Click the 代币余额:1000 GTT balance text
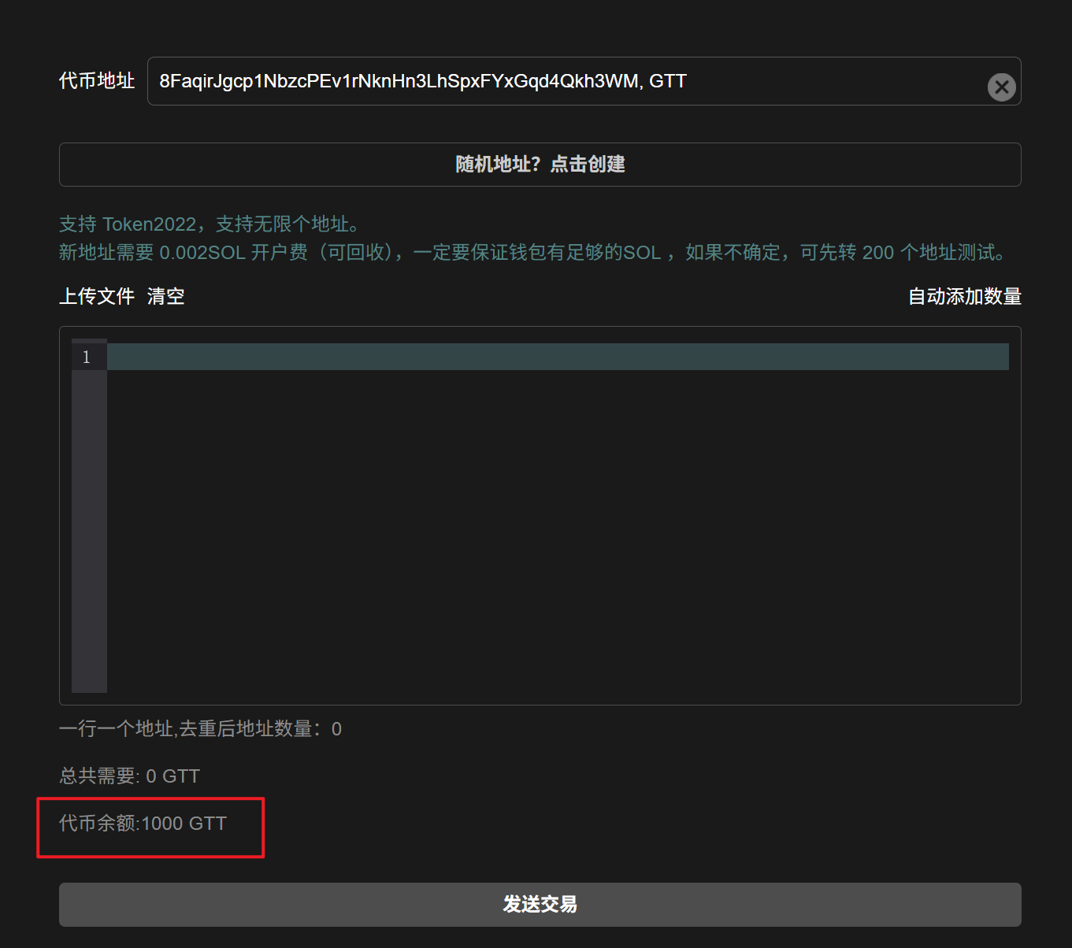This screenshot has width=1072, height=948. click(x=143, y=824)
